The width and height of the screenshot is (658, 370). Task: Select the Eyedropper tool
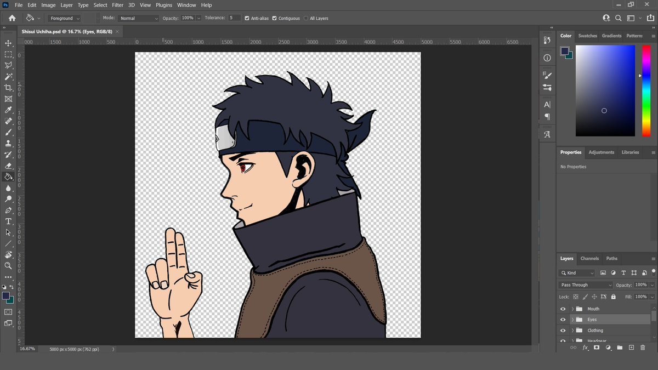(8, 110)
